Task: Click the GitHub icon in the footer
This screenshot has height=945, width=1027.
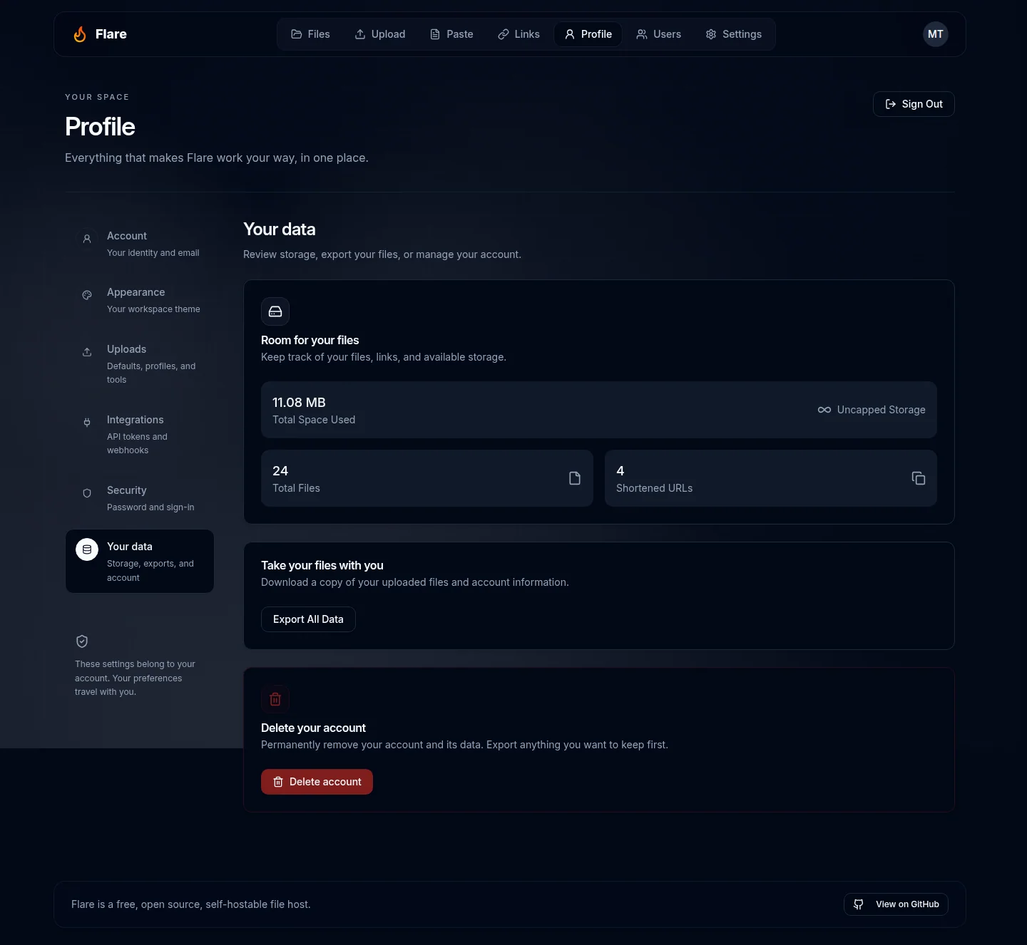Action: tap(859, 904)
